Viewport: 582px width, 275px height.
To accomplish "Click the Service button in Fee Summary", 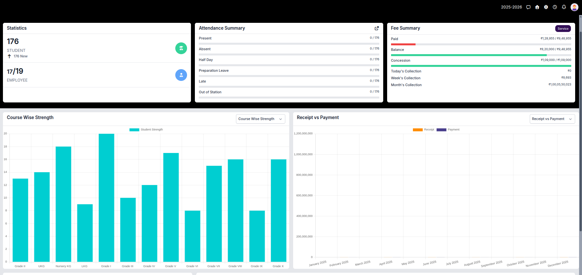I will pyautogui.click(x=563, y=29).
